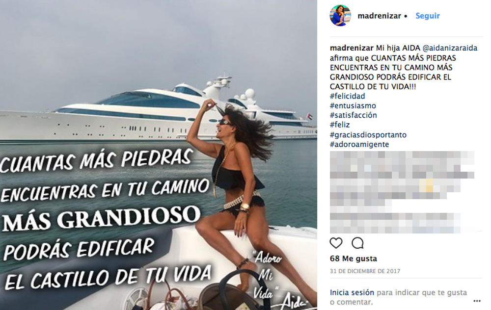Open the @aidanizaraida mention
This screenshot has width=491, height=310.
tap(450, 48)
